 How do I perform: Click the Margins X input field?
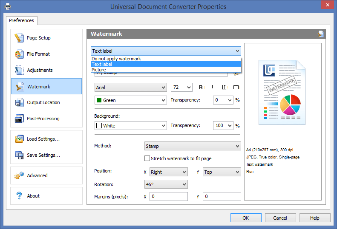169,196
